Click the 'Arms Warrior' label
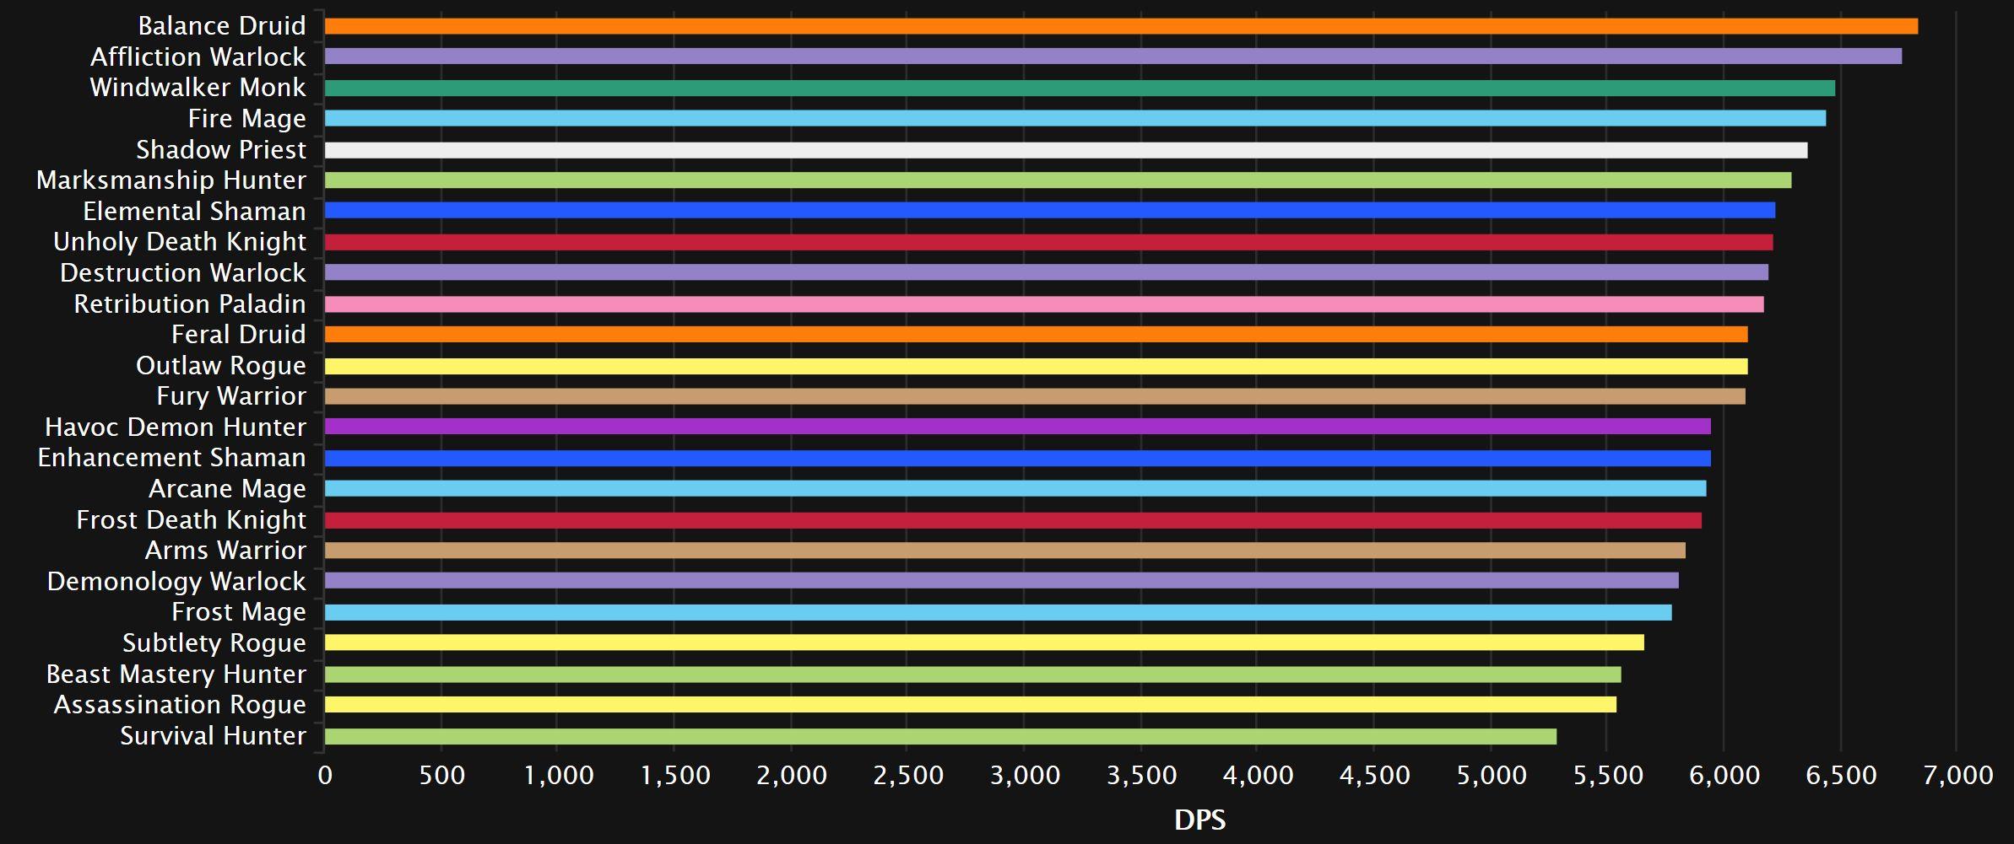The height and width of the screenshot is (844, 2014). coord(226,551)
